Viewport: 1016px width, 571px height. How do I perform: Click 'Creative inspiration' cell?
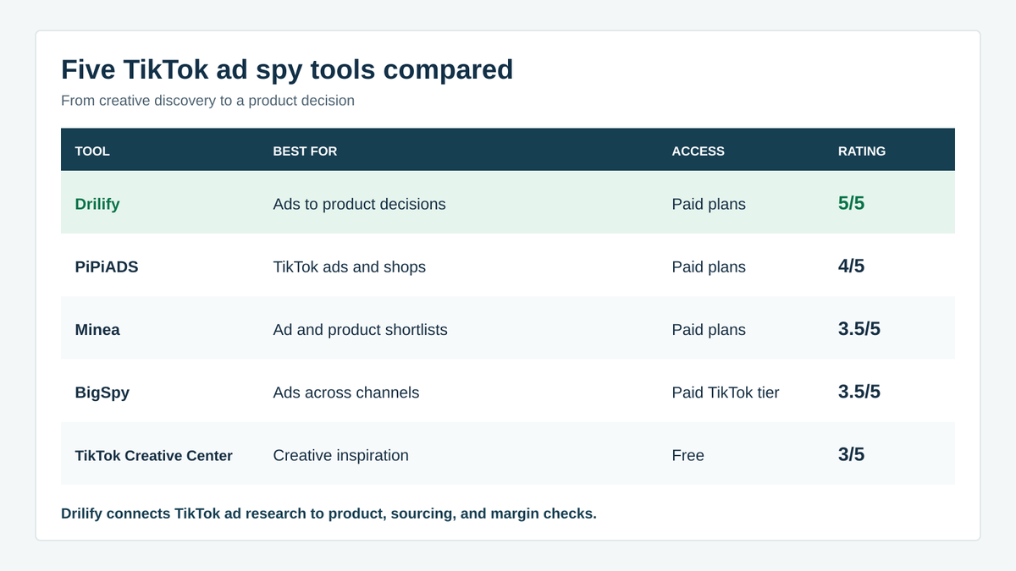coord(341,454)
